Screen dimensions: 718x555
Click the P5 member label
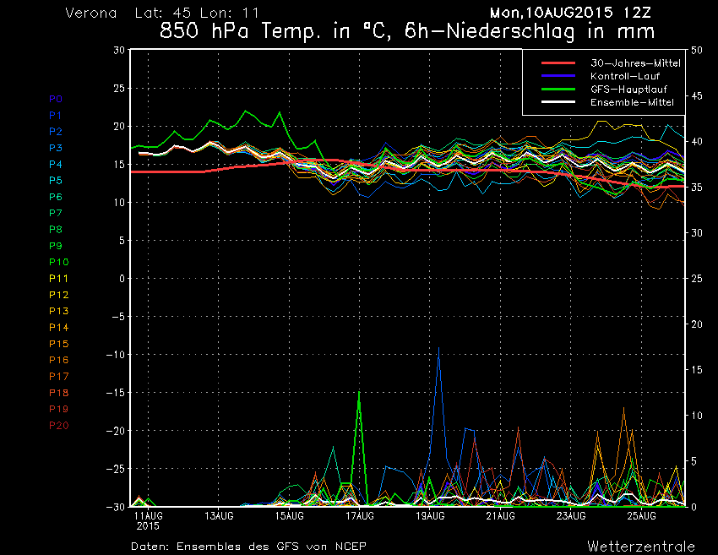(56, 181)
